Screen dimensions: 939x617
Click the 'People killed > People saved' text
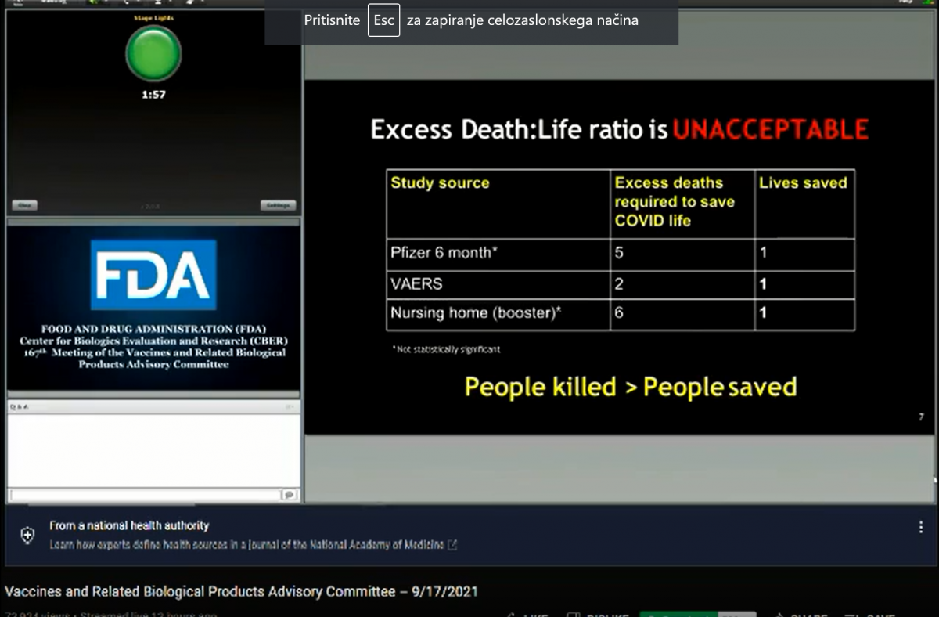pos(630,387)
